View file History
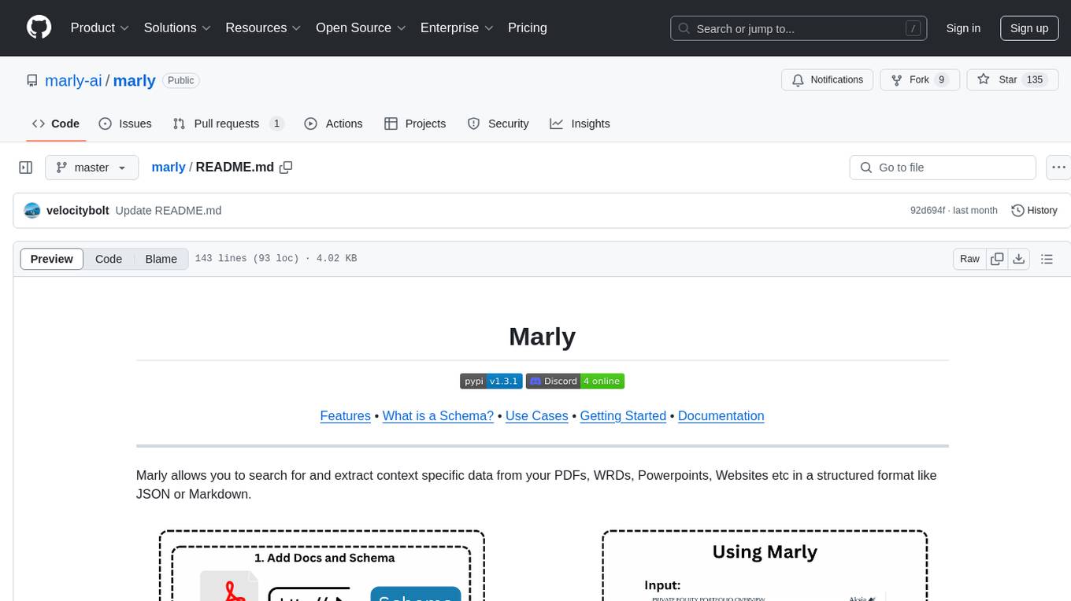The image size is (1071, 601). coord(1034,210)
